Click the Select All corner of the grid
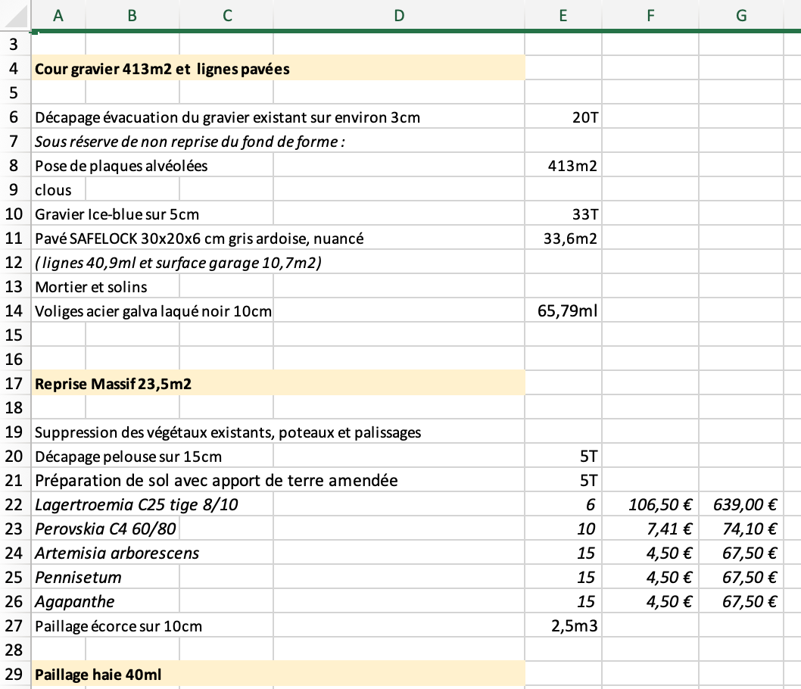The height and width of the screenshot is (689, 801). pos(14,15)
